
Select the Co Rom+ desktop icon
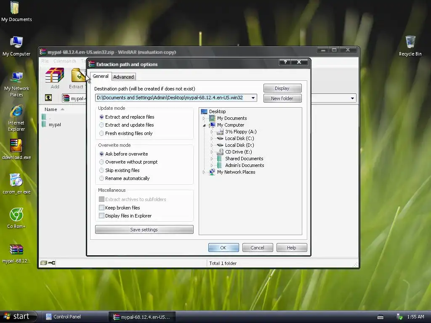[x=16, y=218]
